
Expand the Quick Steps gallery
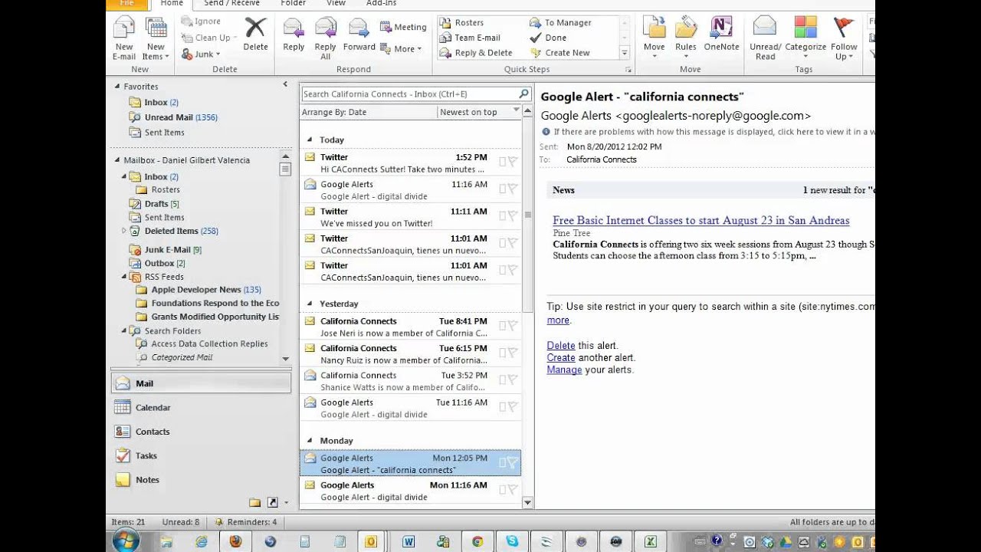tap(625, 53)
